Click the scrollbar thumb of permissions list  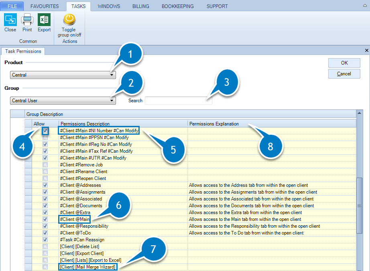point(359,206)
